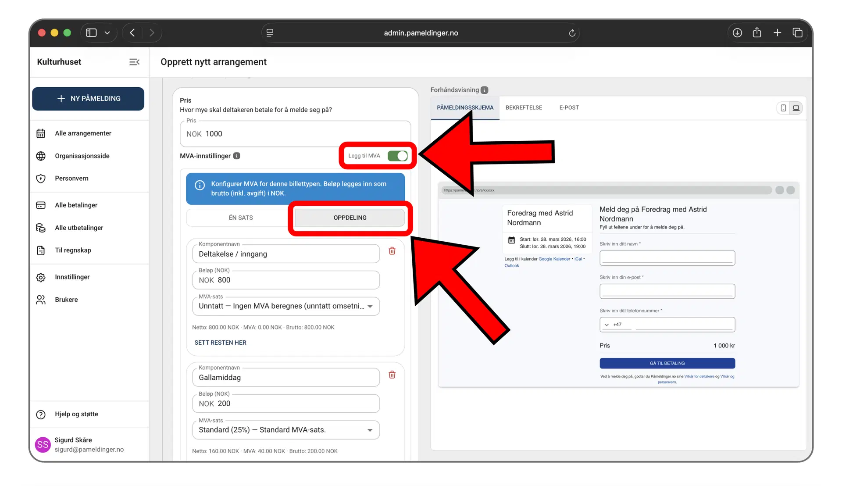Select the OPPDELING option
This screenshot has width=842, height=486.
pyautogui.click(x=350, y=218)
